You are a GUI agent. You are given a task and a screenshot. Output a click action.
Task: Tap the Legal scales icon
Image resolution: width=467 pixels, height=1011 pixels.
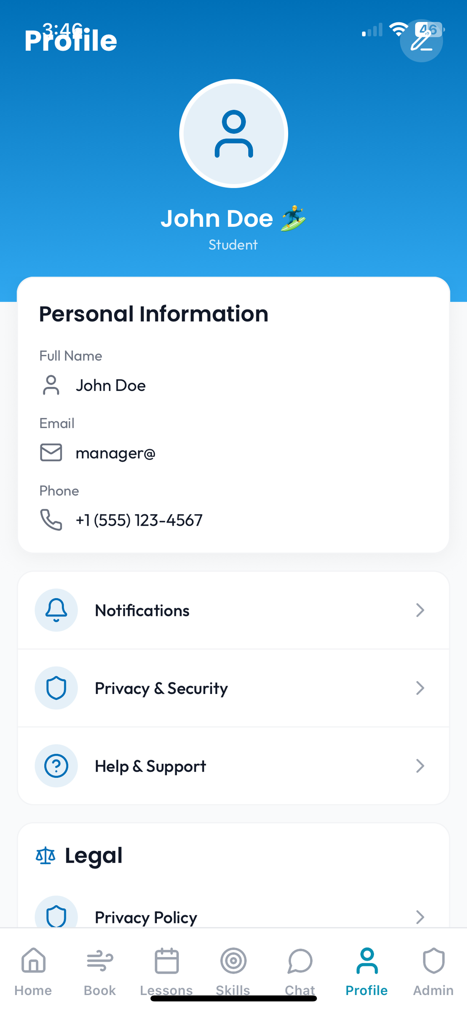46,855
